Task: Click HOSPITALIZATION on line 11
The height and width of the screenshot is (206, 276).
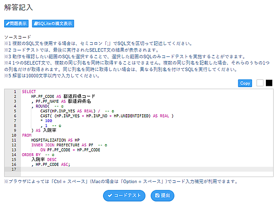Action: click(x=48, y=140)
